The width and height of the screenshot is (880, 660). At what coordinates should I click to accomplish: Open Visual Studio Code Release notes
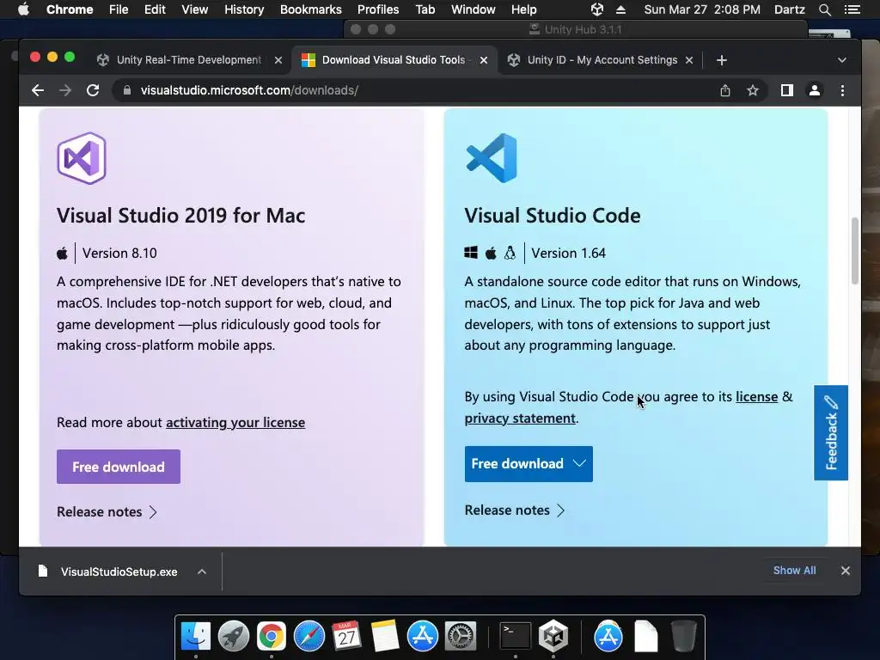[515, 510]
